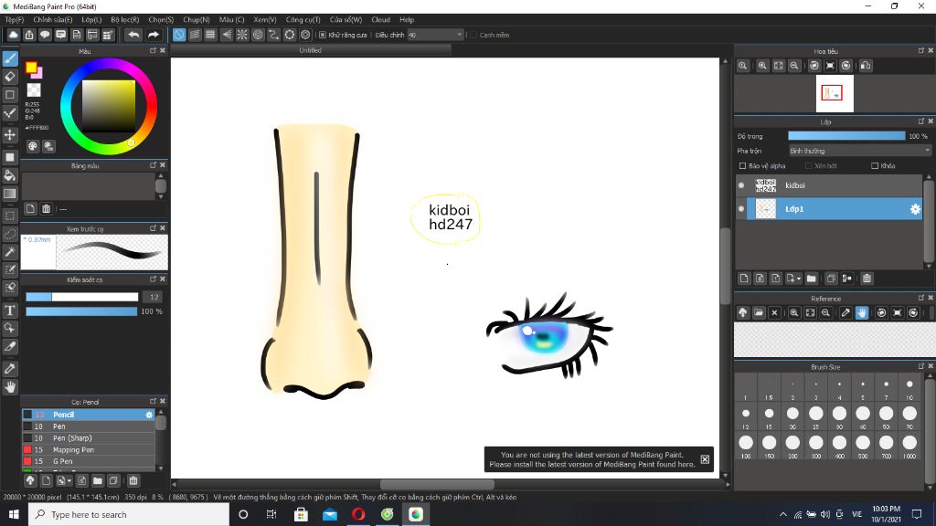This screenshot has width=936, height=526.
Task: Click the Windows search box
Action: click(128, 514)
